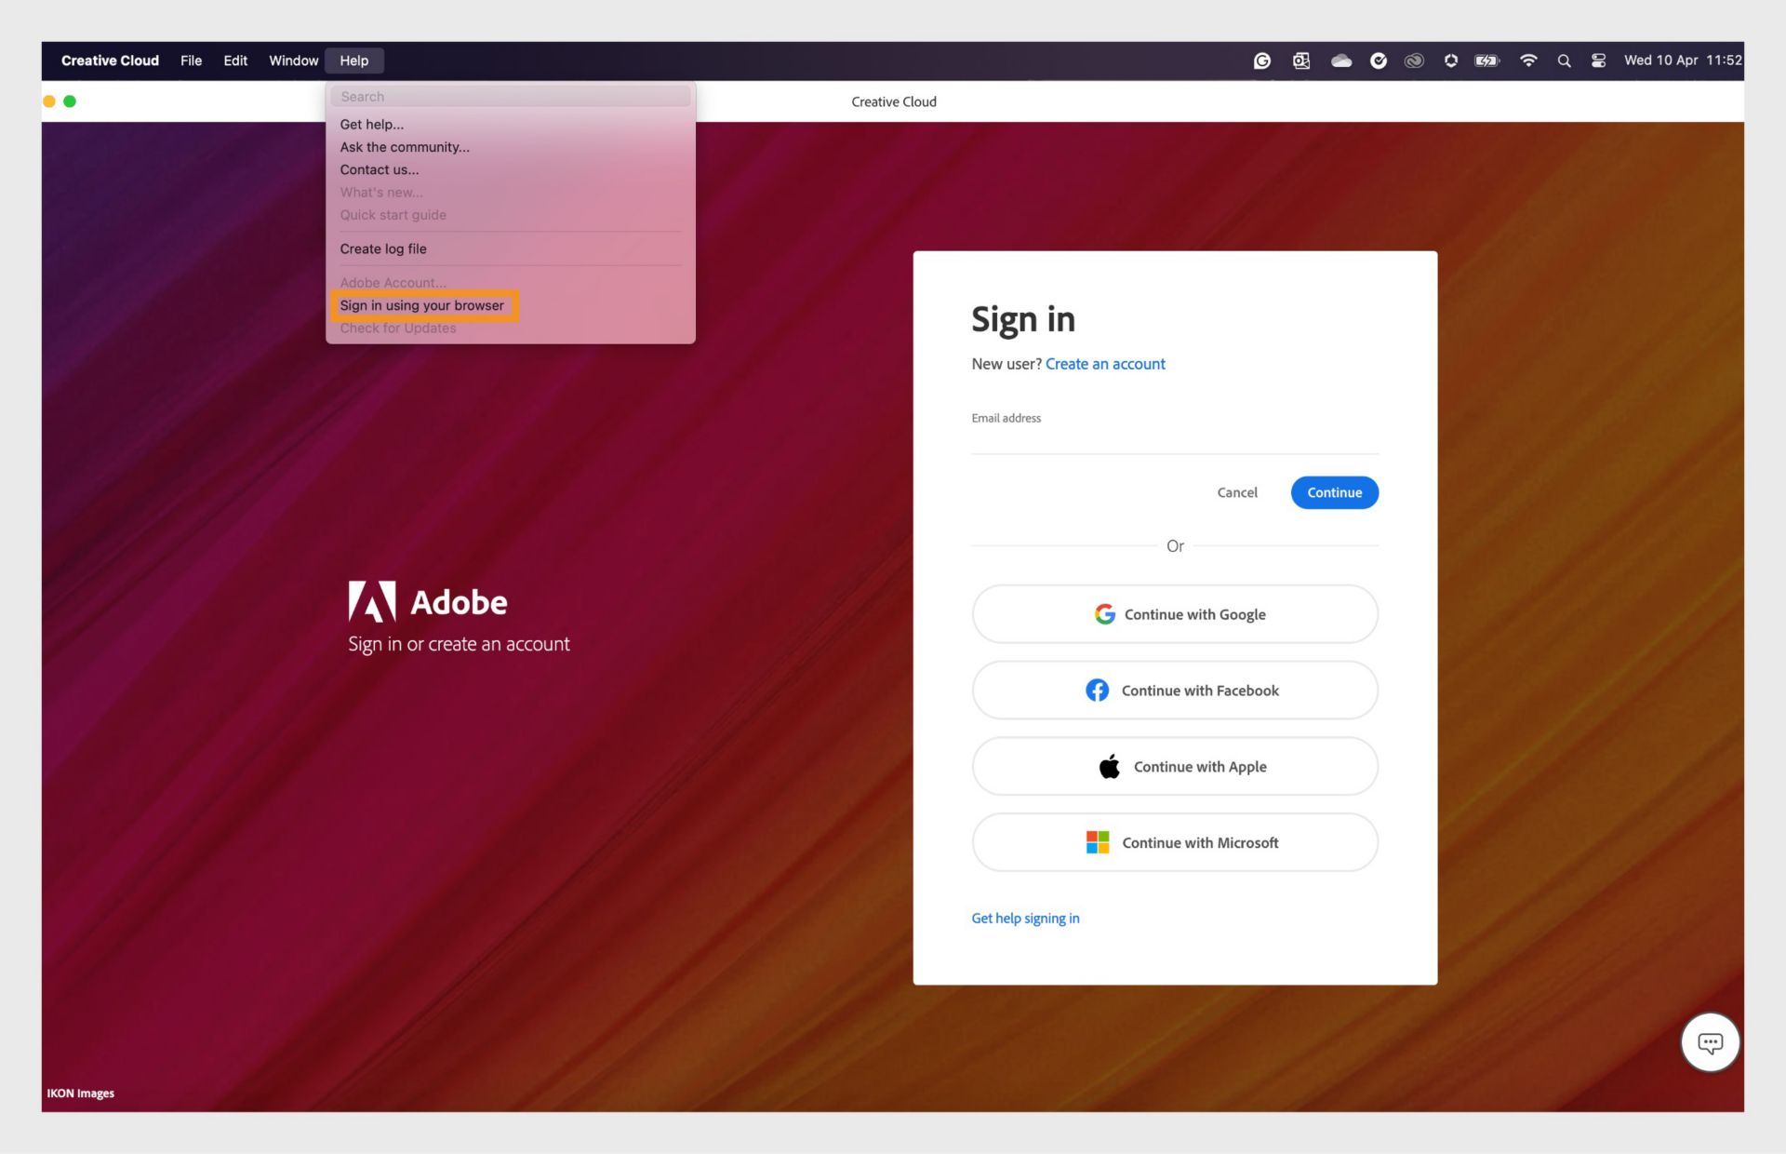
Task: Click the Apple logo icon
Action: (1109, 766)
